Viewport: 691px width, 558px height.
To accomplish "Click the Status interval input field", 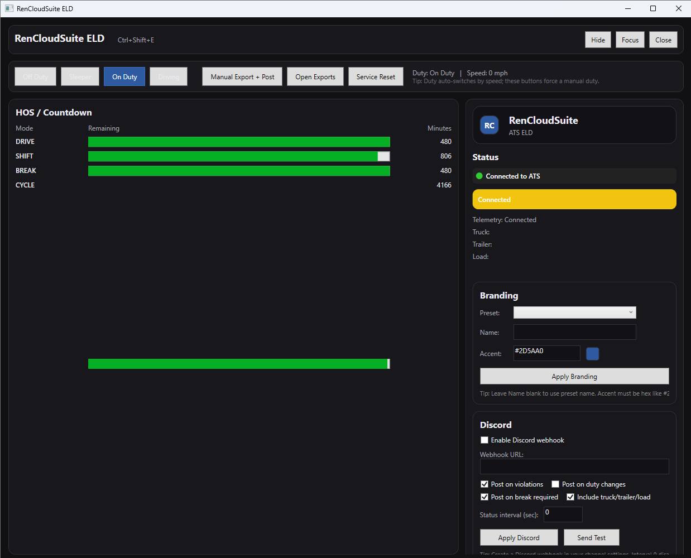I will pos(563,514).
